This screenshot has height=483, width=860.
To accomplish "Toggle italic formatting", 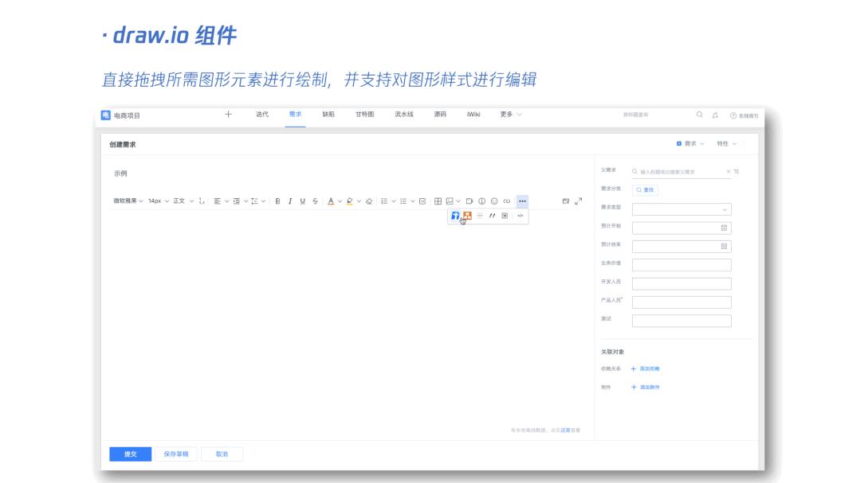I will pos(290,201).
